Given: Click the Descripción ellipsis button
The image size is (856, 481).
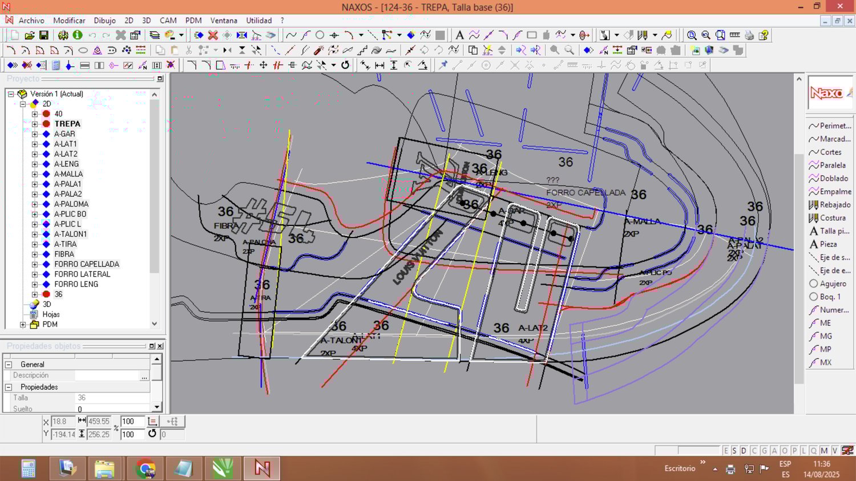Looking at the screenshot, I should pyautogui.click(x=144, y=376).
